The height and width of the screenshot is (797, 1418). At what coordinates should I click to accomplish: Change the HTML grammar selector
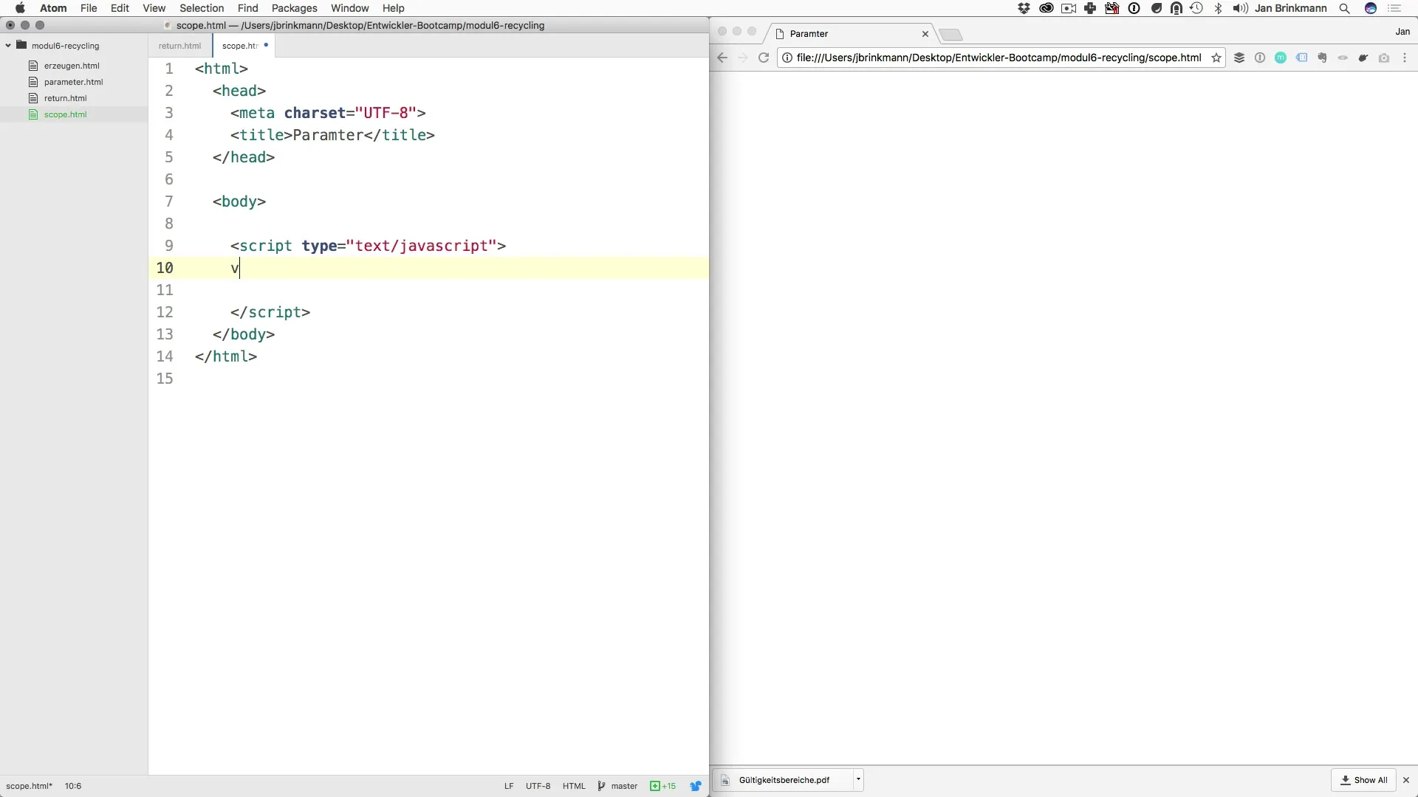pos(574,786)
